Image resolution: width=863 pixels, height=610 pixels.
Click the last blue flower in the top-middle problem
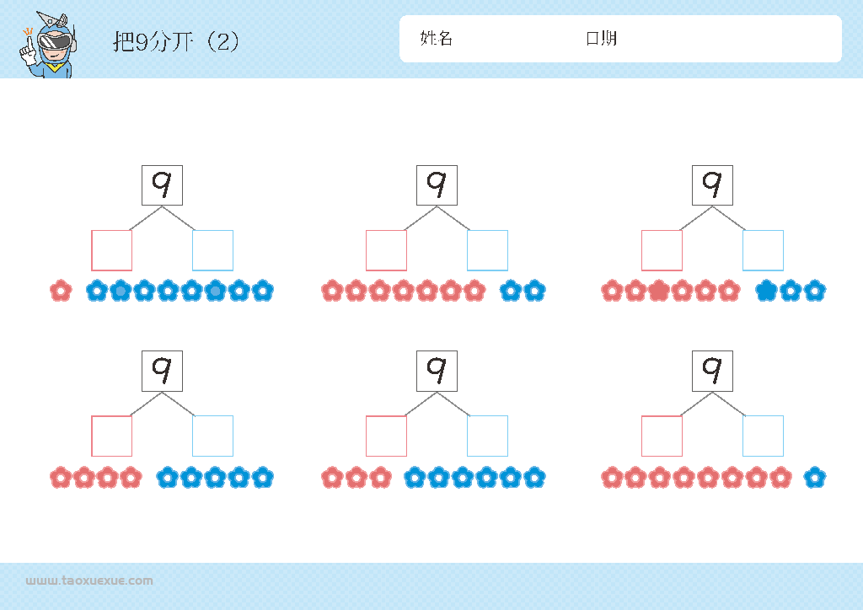[x=534, y=291]
